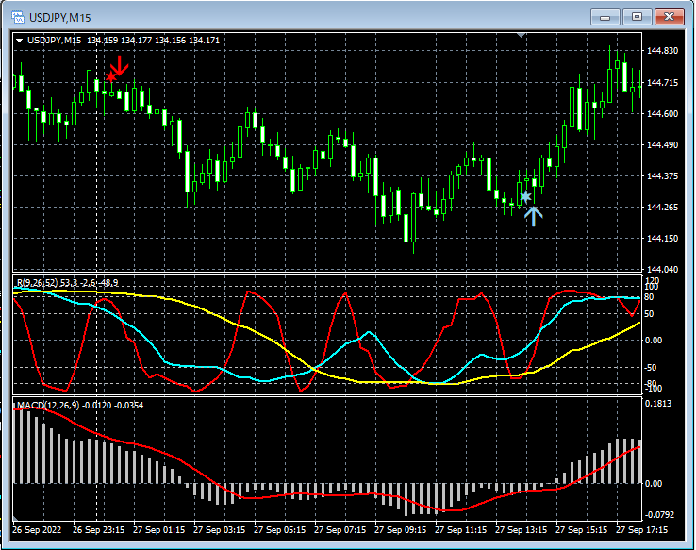Screen dimensions: 696x550
Task: Minimize the USDJPY,M15 chart window
Action: 605,17
